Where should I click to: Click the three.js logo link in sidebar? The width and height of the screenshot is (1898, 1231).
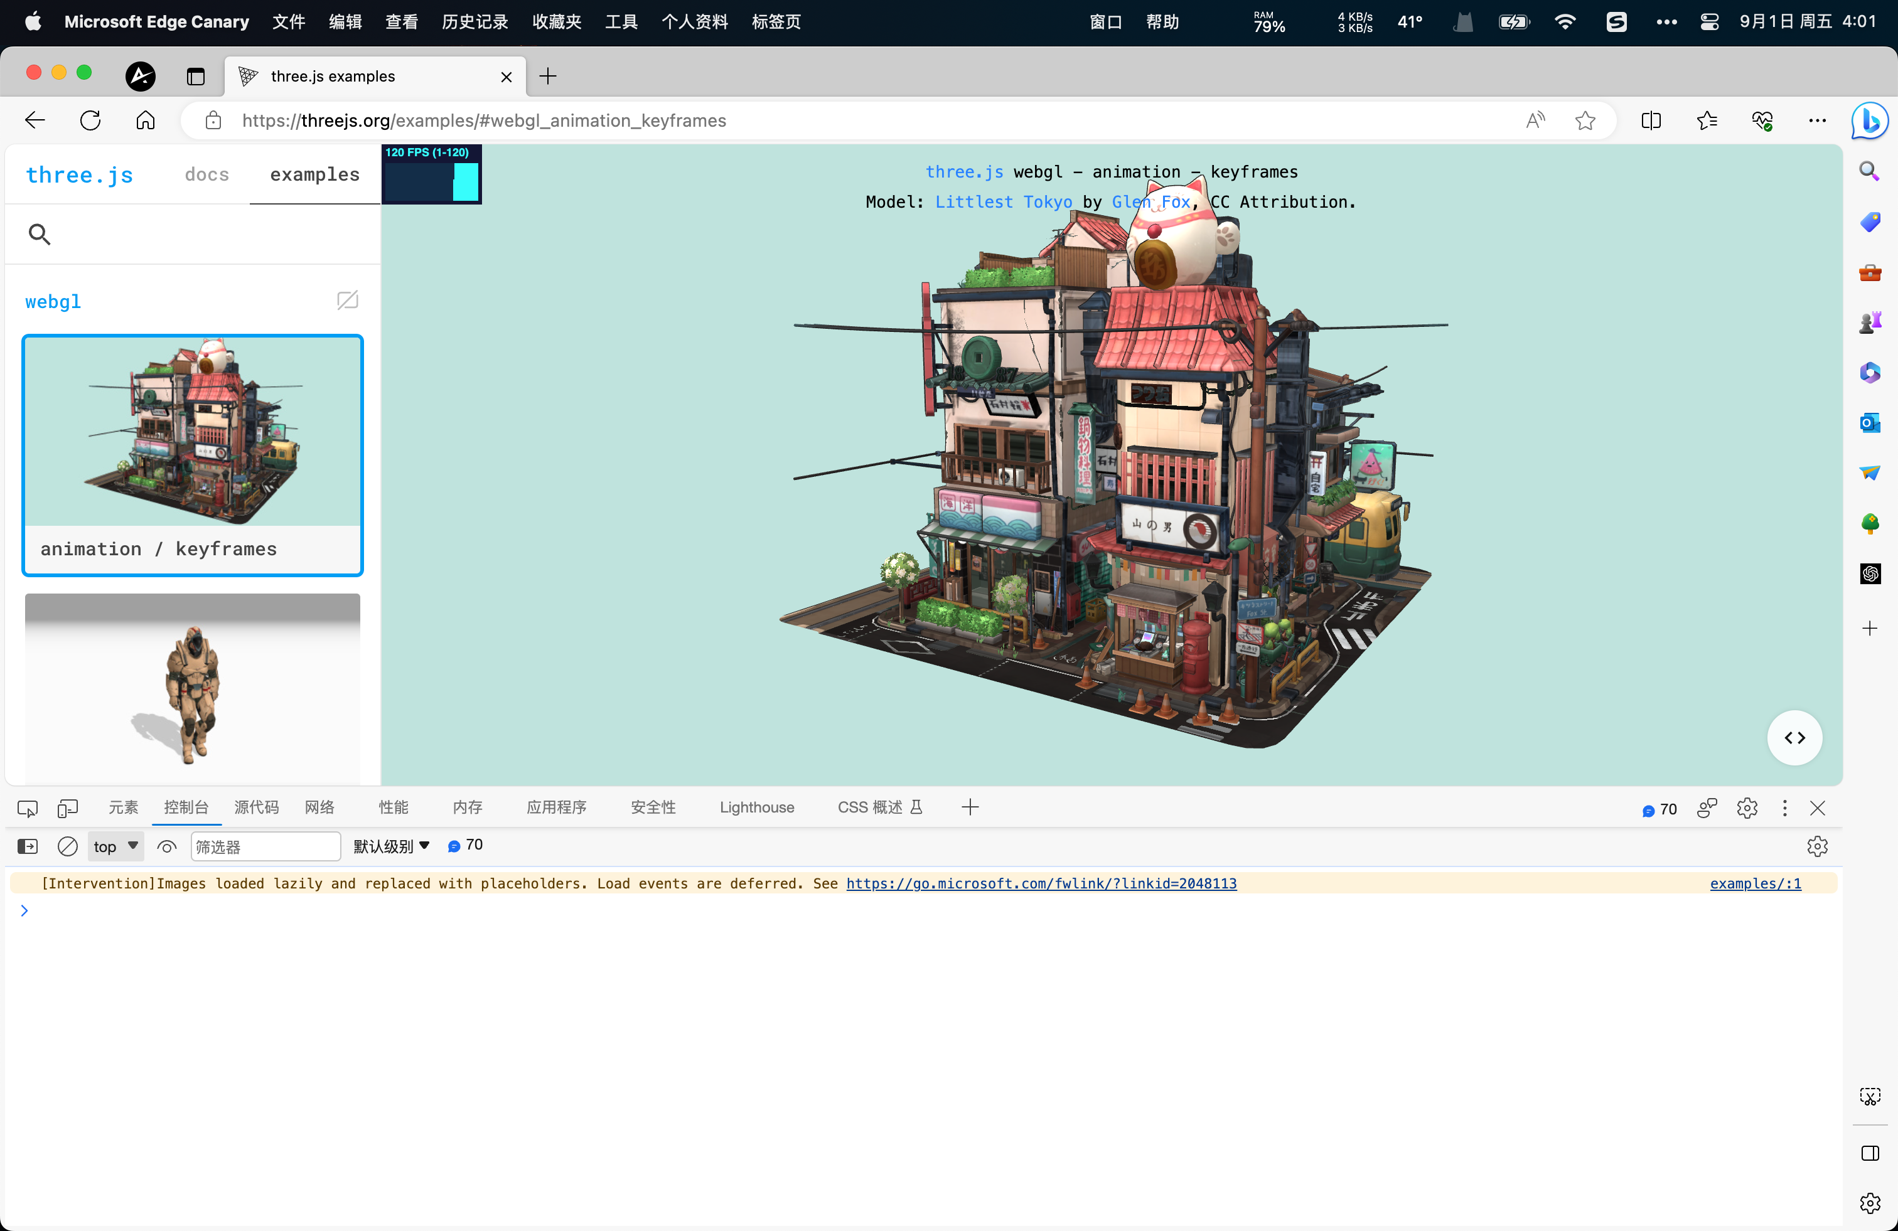pos(80,174)
